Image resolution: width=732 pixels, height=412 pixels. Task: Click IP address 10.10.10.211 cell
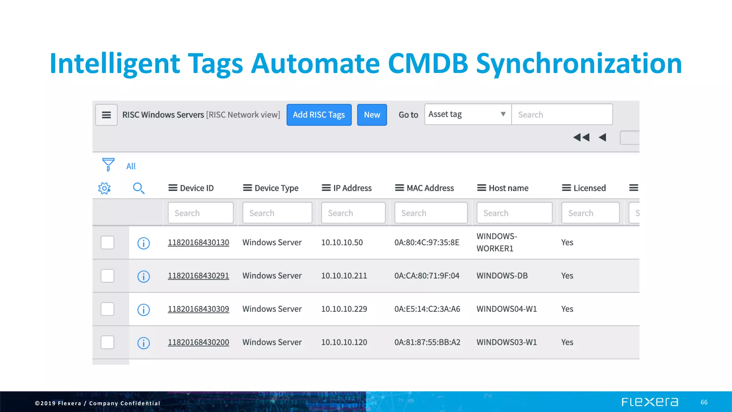pyautogui.click(x=344, y=276)
